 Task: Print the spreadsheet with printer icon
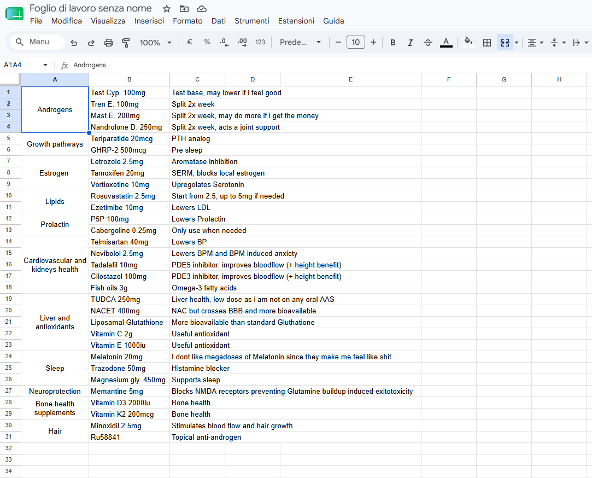[x=109, y=43]
